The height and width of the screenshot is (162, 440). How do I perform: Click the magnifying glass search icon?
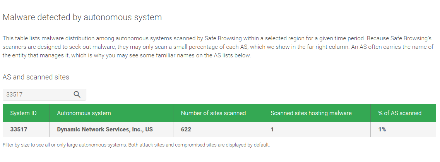[77, 94]
